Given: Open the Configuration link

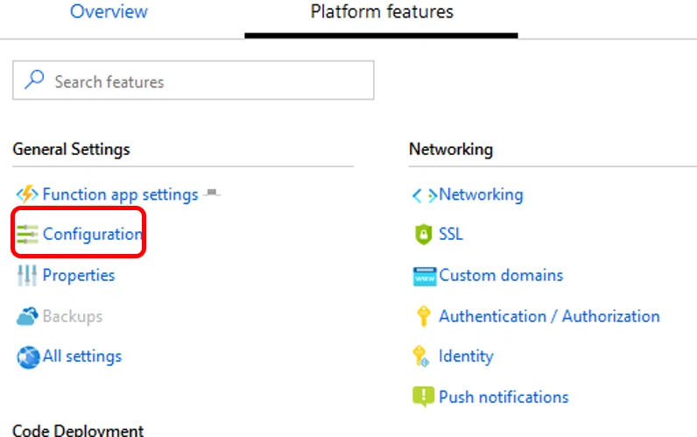Looking at the screenshot, I should coord(93,235).
